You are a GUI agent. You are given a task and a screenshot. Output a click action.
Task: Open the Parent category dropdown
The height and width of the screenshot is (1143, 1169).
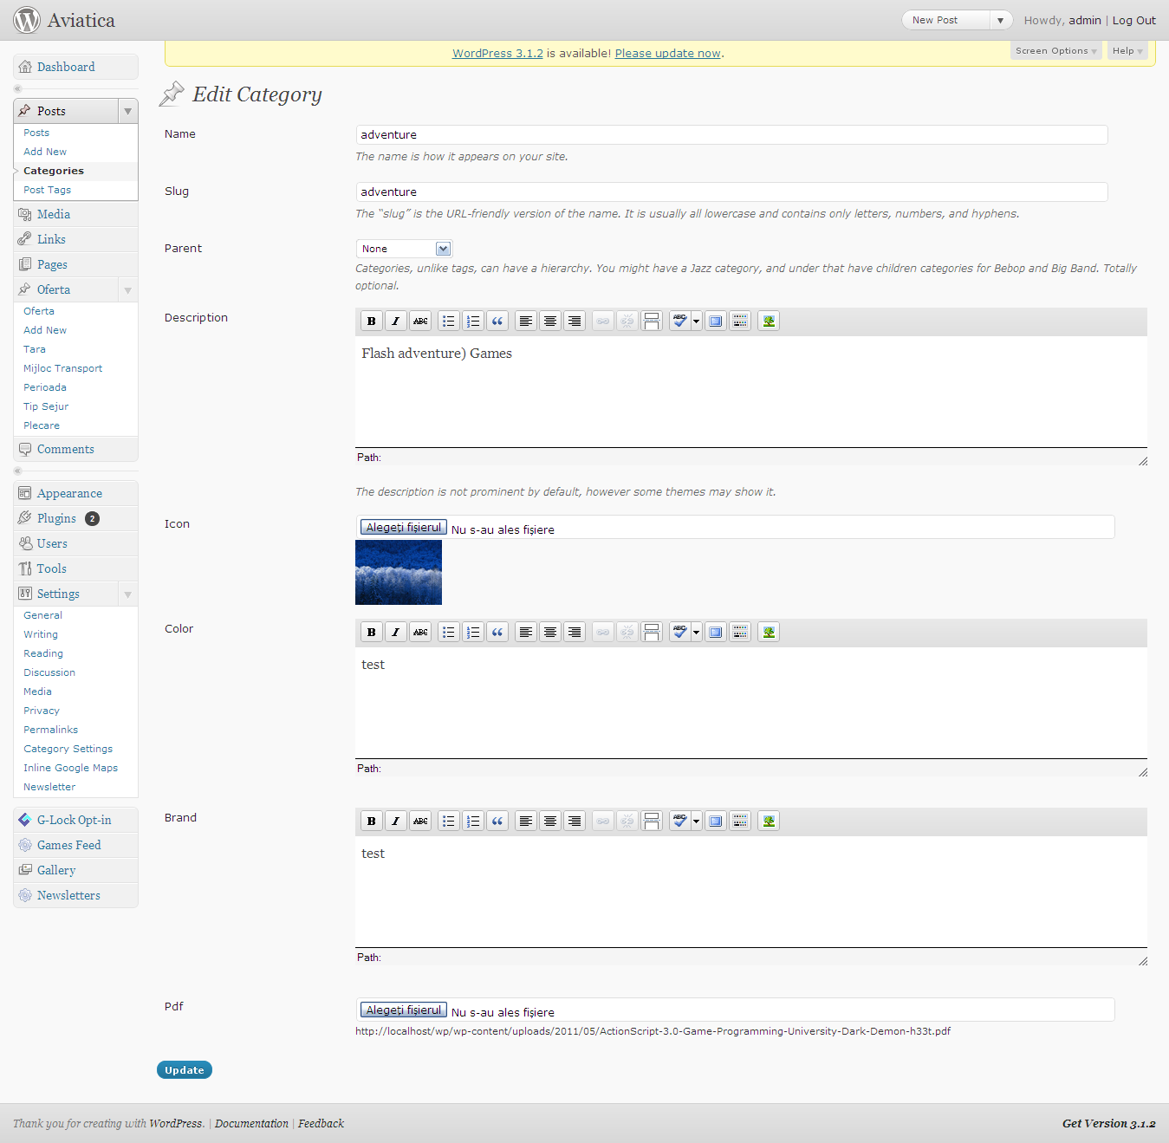tap(443, 250)
